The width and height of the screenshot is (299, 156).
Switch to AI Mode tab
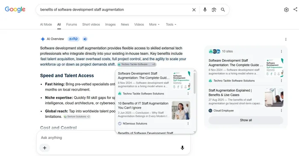pos(46,24)
